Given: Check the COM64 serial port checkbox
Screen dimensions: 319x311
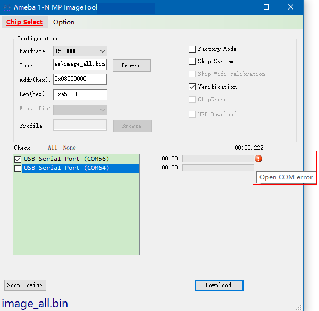Looking at the screenshot, I should pos(18,168).
